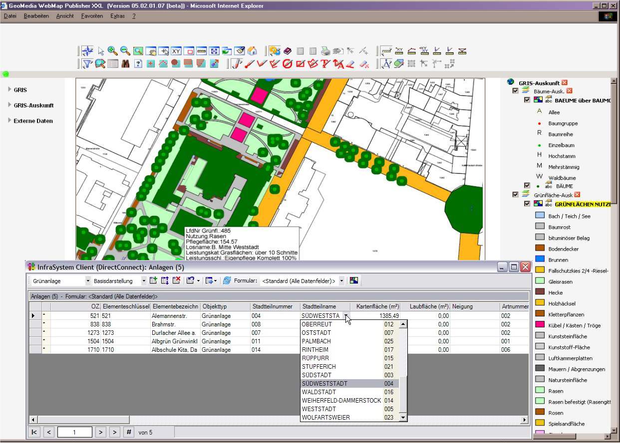This screenshot has width=620, height=443.
Task: Toggle the Grünfläche-Ausk. checkbox
Action: 516,195
